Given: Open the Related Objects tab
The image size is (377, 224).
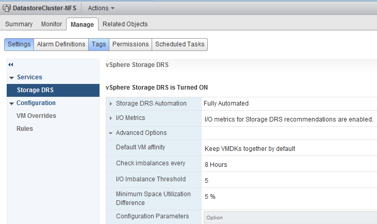Looking at the screenshot, I should [125, 24].
